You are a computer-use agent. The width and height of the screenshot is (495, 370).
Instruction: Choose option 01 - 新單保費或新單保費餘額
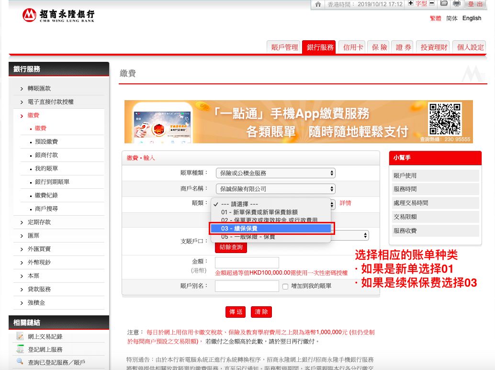[271, 212]
